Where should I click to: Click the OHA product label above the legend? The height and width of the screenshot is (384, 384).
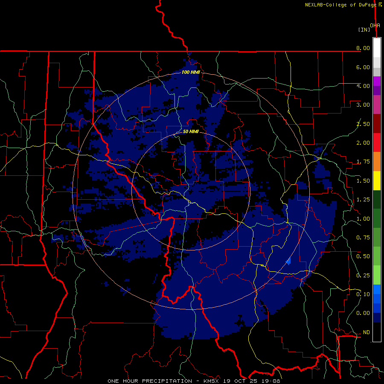click(375, 26)
